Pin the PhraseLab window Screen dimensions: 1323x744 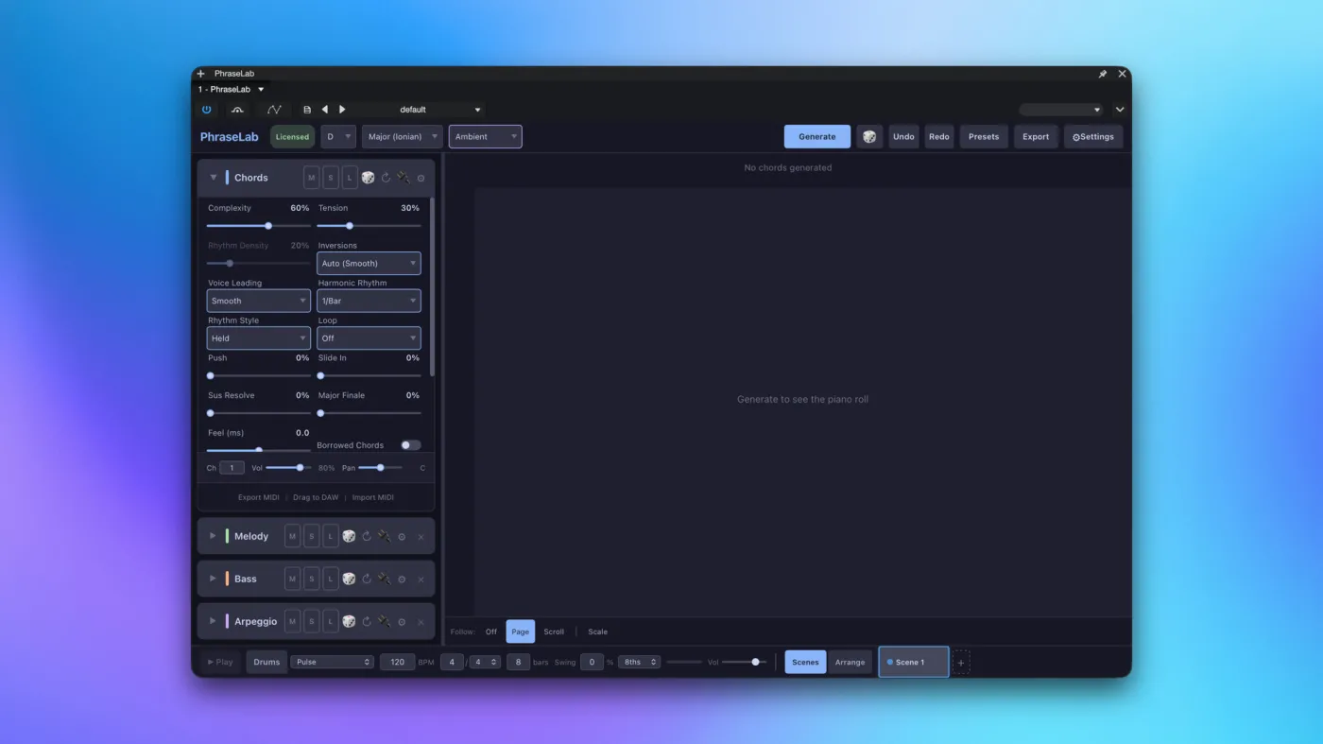(1102, 74)
